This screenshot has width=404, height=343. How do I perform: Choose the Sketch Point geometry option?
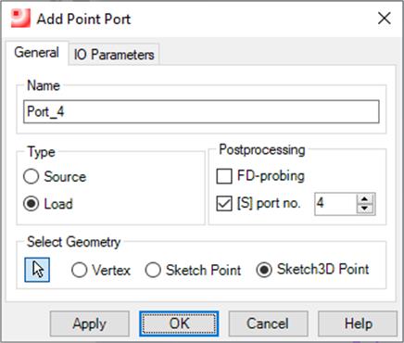coord(153,270)
